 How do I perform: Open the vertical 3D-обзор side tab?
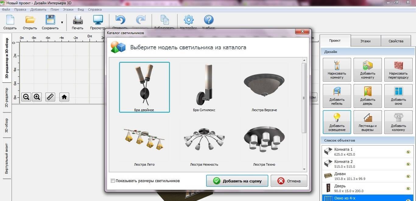(x=6, y=125)
